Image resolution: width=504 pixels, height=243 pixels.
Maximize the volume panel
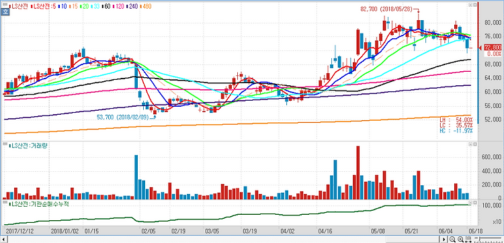pyautogui.click(x=474, y=145)
